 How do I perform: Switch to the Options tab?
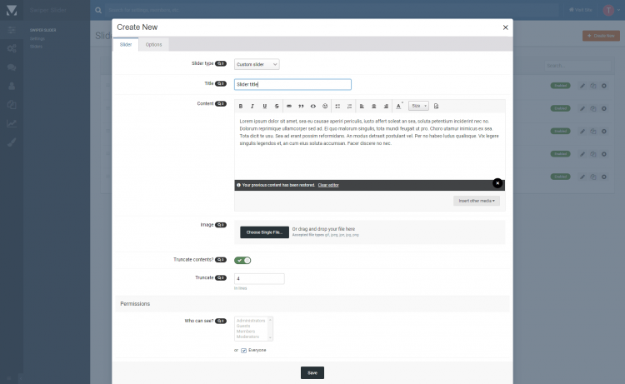pos(153,44)
